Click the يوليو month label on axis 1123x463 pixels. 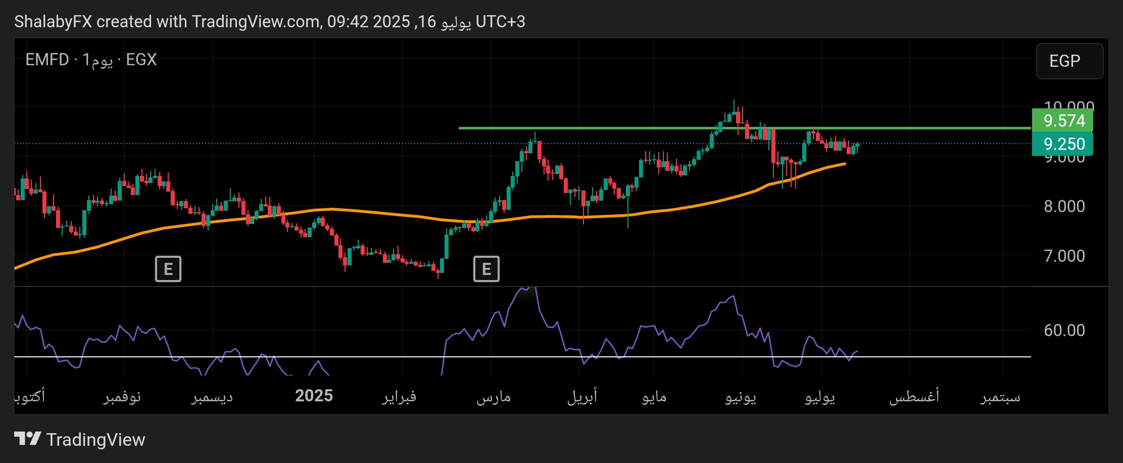coord(820,397)
